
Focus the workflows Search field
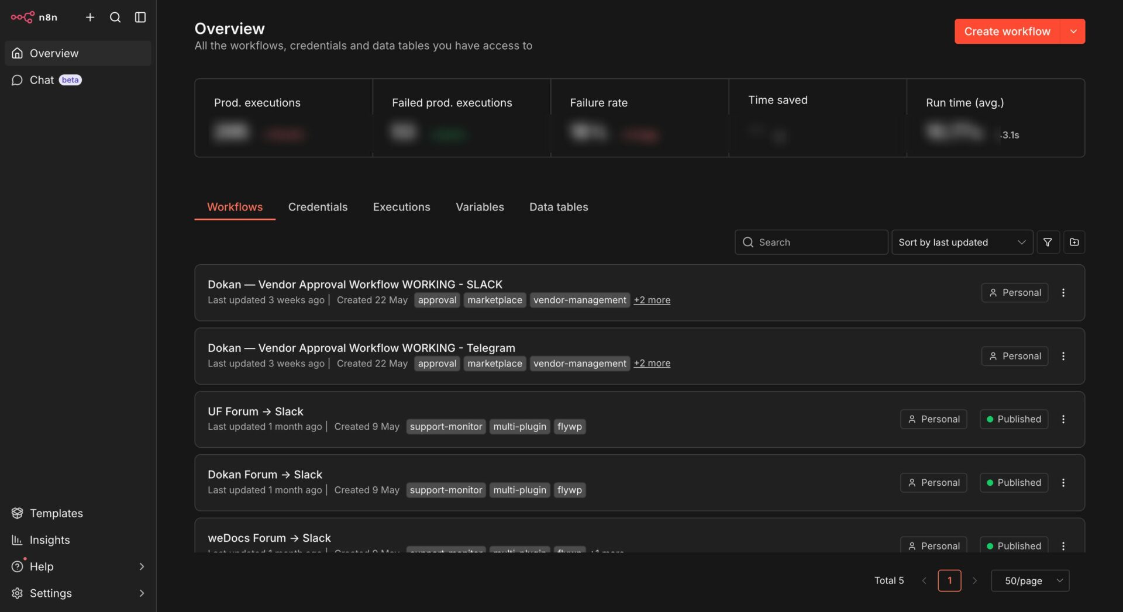811,242
